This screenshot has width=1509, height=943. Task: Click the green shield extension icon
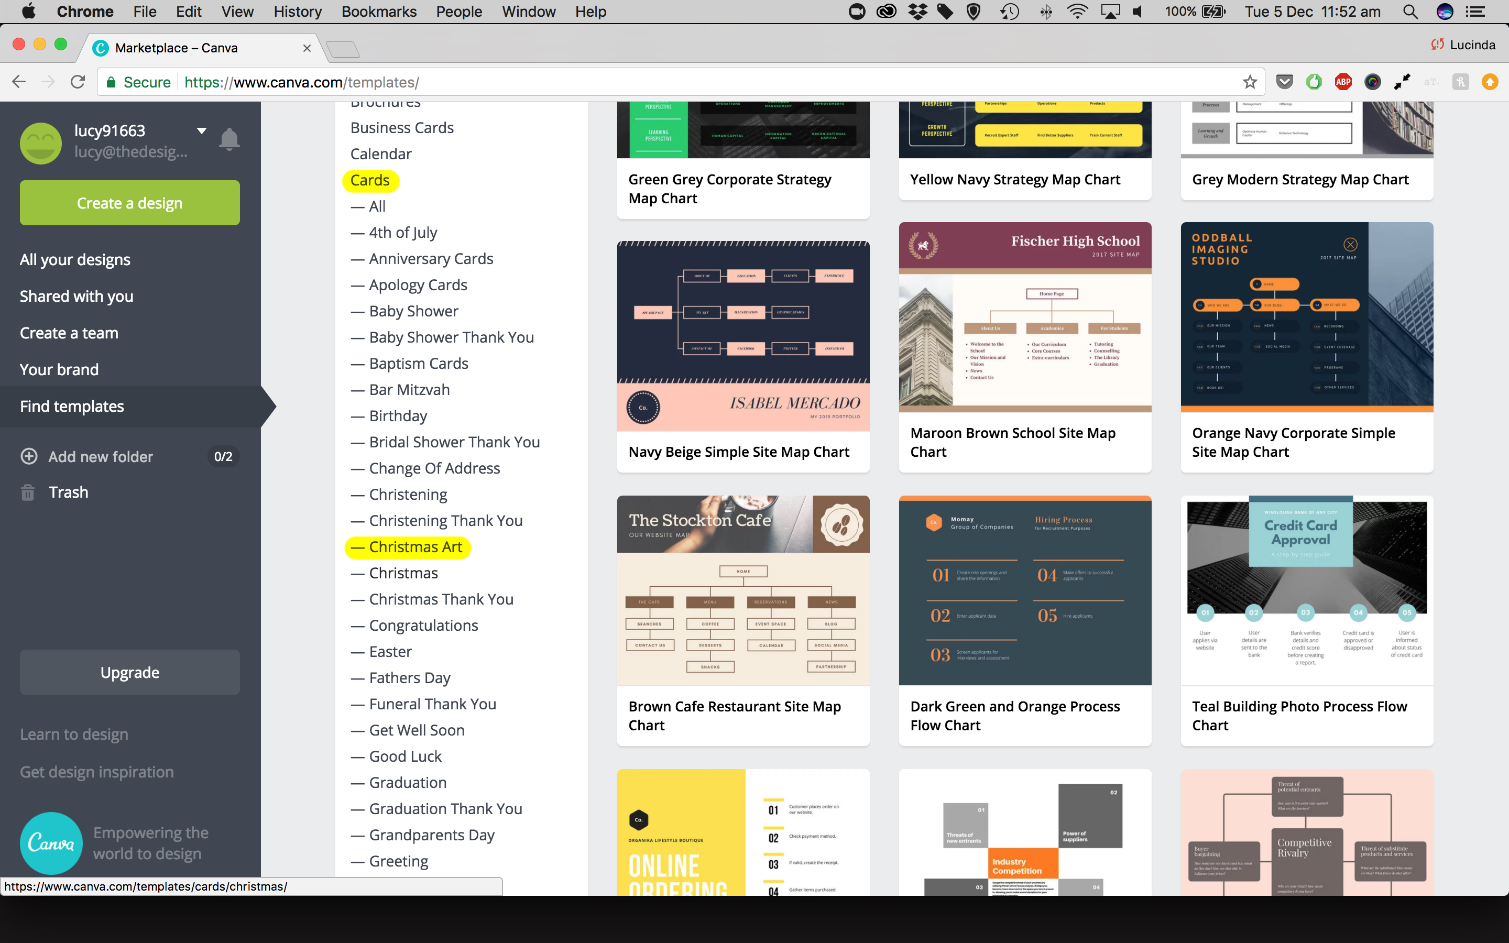pyautogui.click(x=1314, y=82)
